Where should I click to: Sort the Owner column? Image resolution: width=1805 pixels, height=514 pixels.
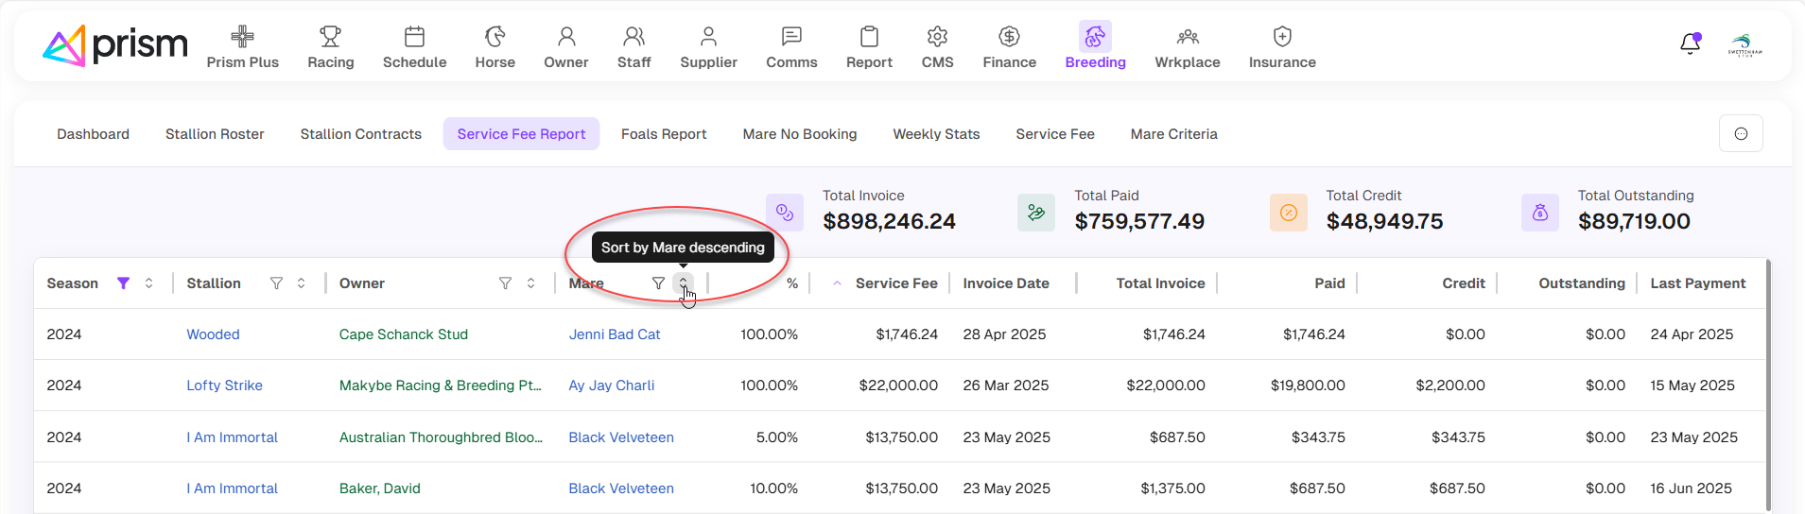coord(531,283)
